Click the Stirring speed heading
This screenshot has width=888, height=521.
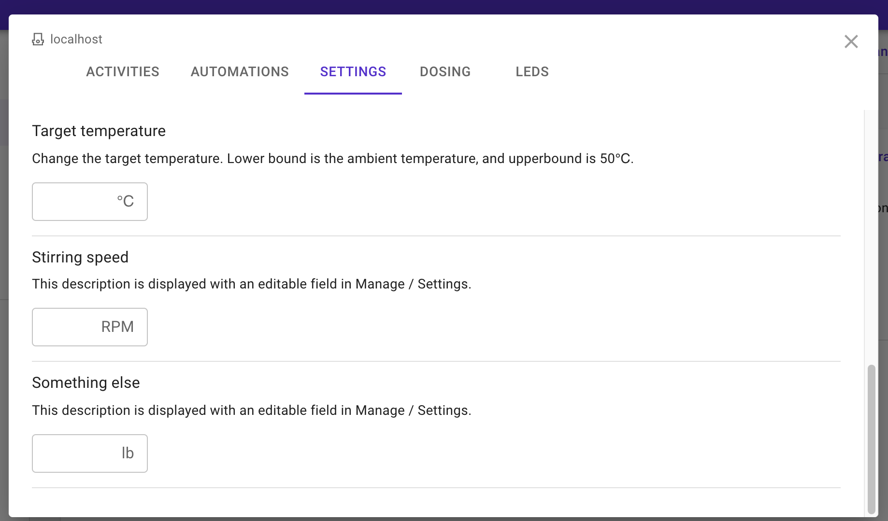click(x=80, y=257)
